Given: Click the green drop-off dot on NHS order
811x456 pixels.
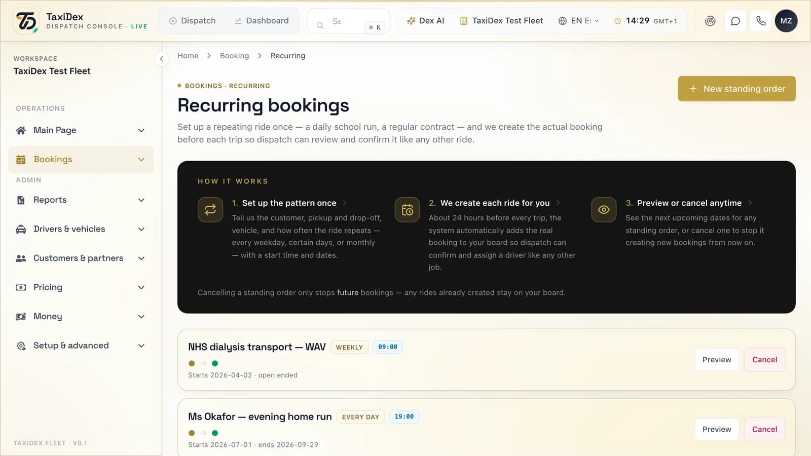Looking at the screenshot, I should pyautogui.click(x=215, y=363).
